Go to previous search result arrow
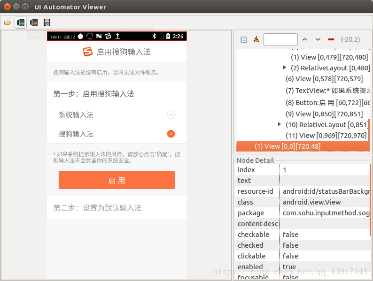Viewport: 373px width, 281px height. 305,39
